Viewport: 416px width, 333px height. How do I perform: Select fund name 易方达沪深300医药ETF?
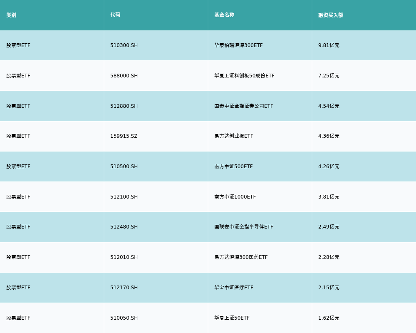pos(241,257)
